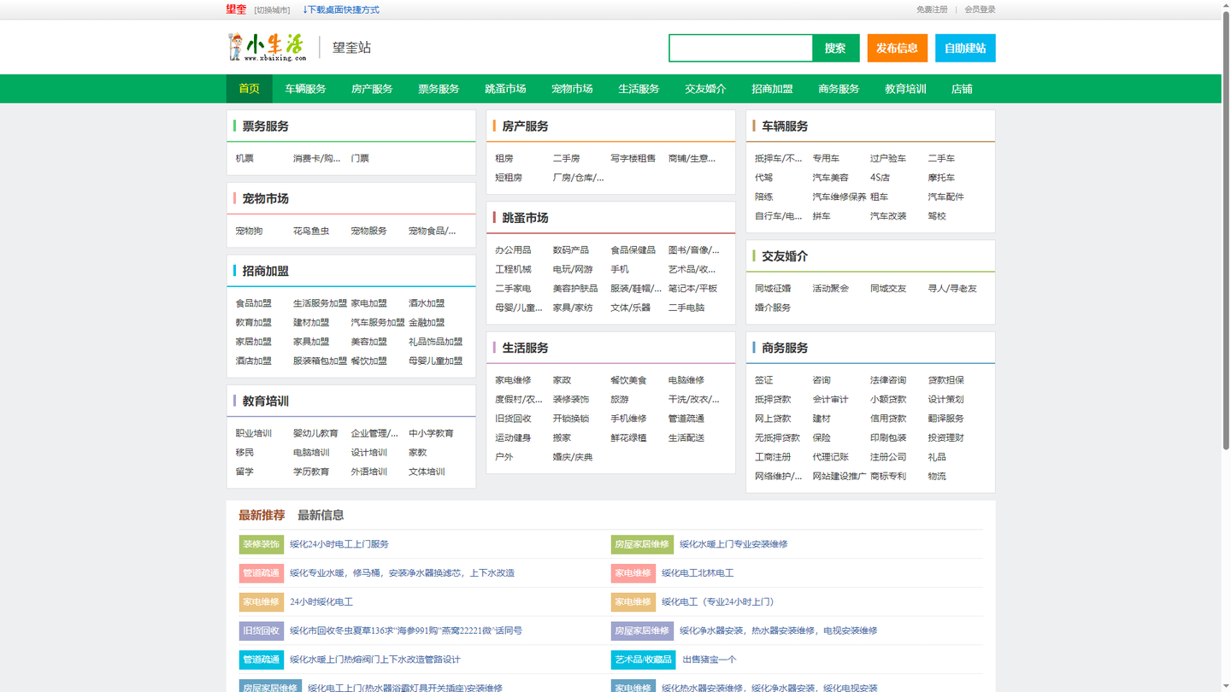Open listing 绥化24小时电工上门服务
This screenshot has width=1231, height=692.
[x=339, y=544]
